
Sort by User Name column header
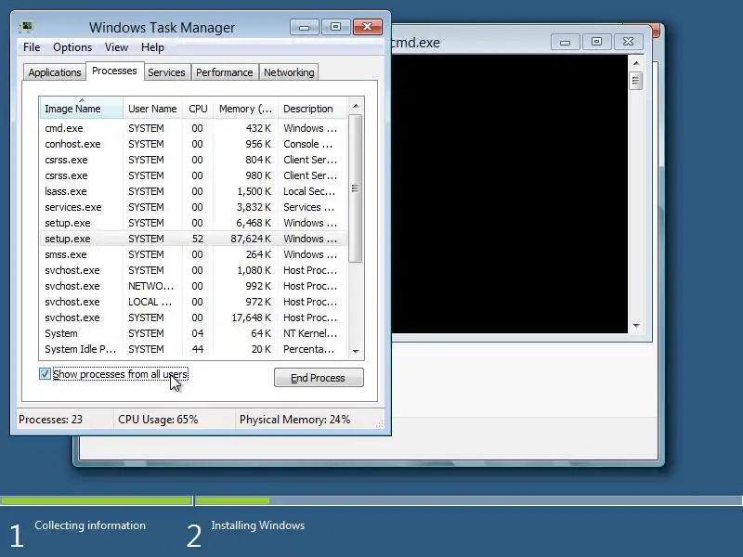pos(152,109)
